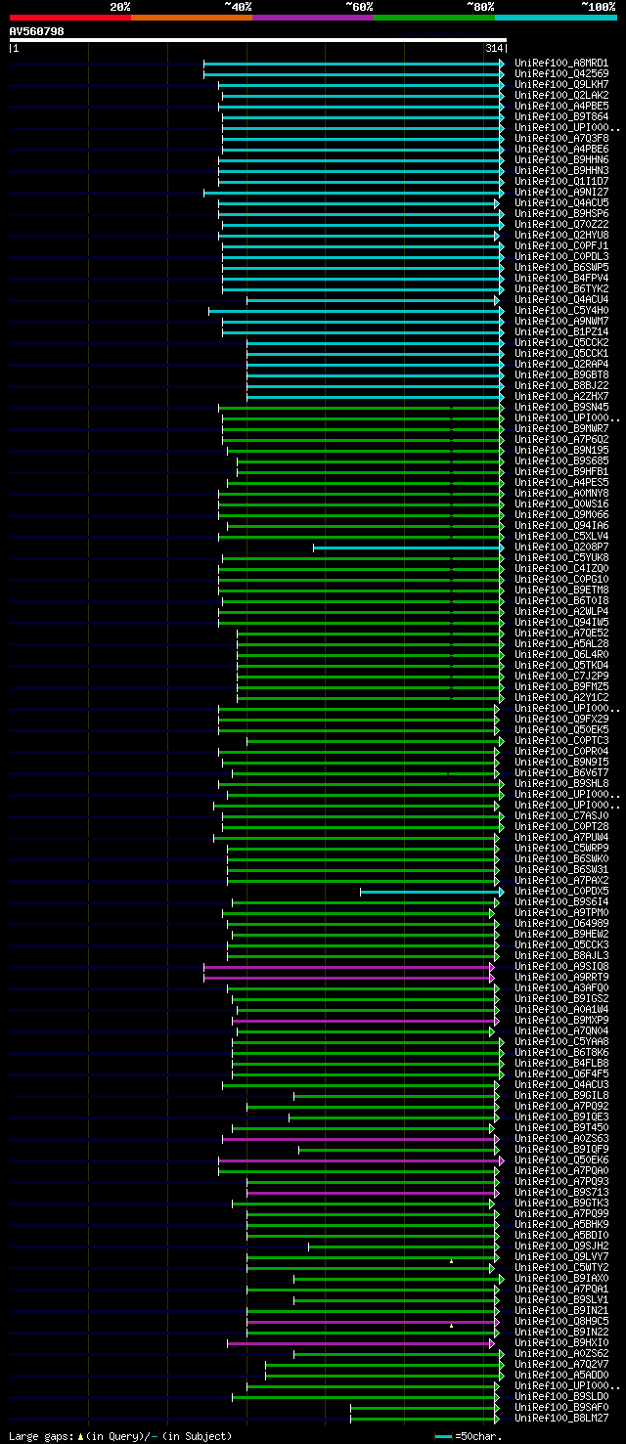Select hit label UniRef100_B6SWP5

point(561,267)
